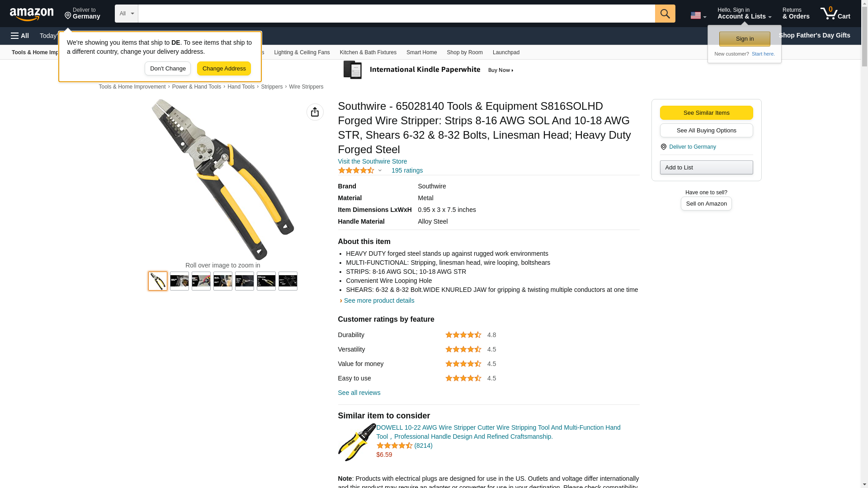Screen dimensions: 868x488
Task: Click the Amazon logo
Action: [x=32, y=14]
